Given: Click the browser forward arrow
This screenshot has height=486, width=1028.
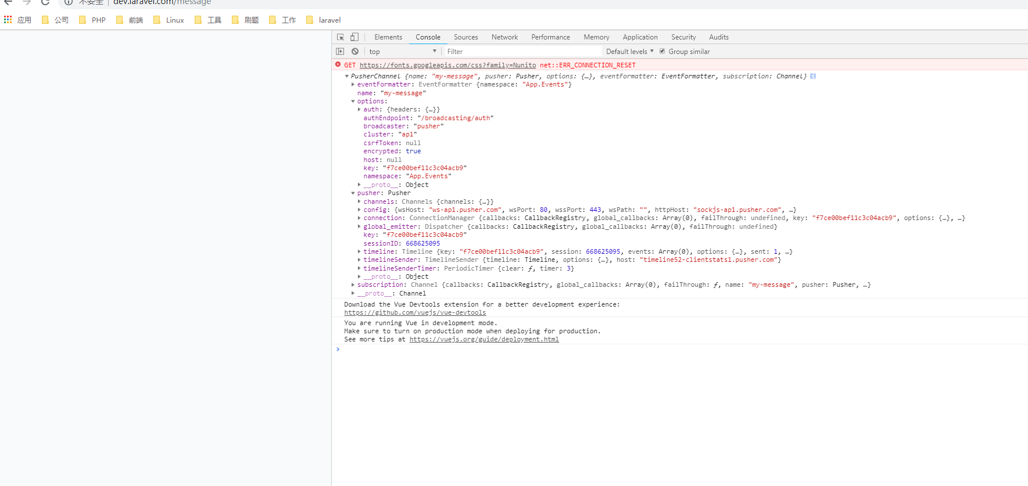Looking at the screenshot, I should 27,2.
